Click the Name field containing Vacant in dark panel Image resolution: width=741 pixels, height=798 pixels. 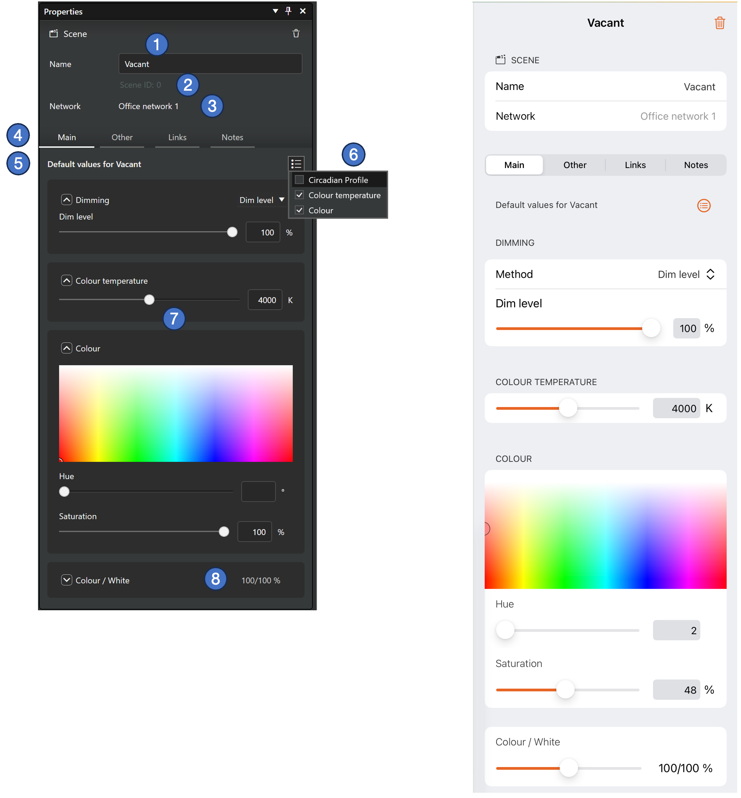coord(210,64)
